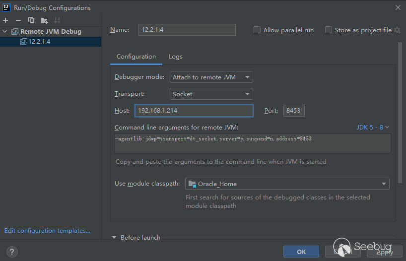This screenshot has width=406, height=261.
Task: Click the Oracle_Home module folder icon
Action: coord(192,184)
